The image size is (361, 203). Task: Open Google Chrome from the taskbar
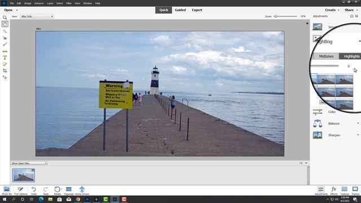click(x=78, y=199)
